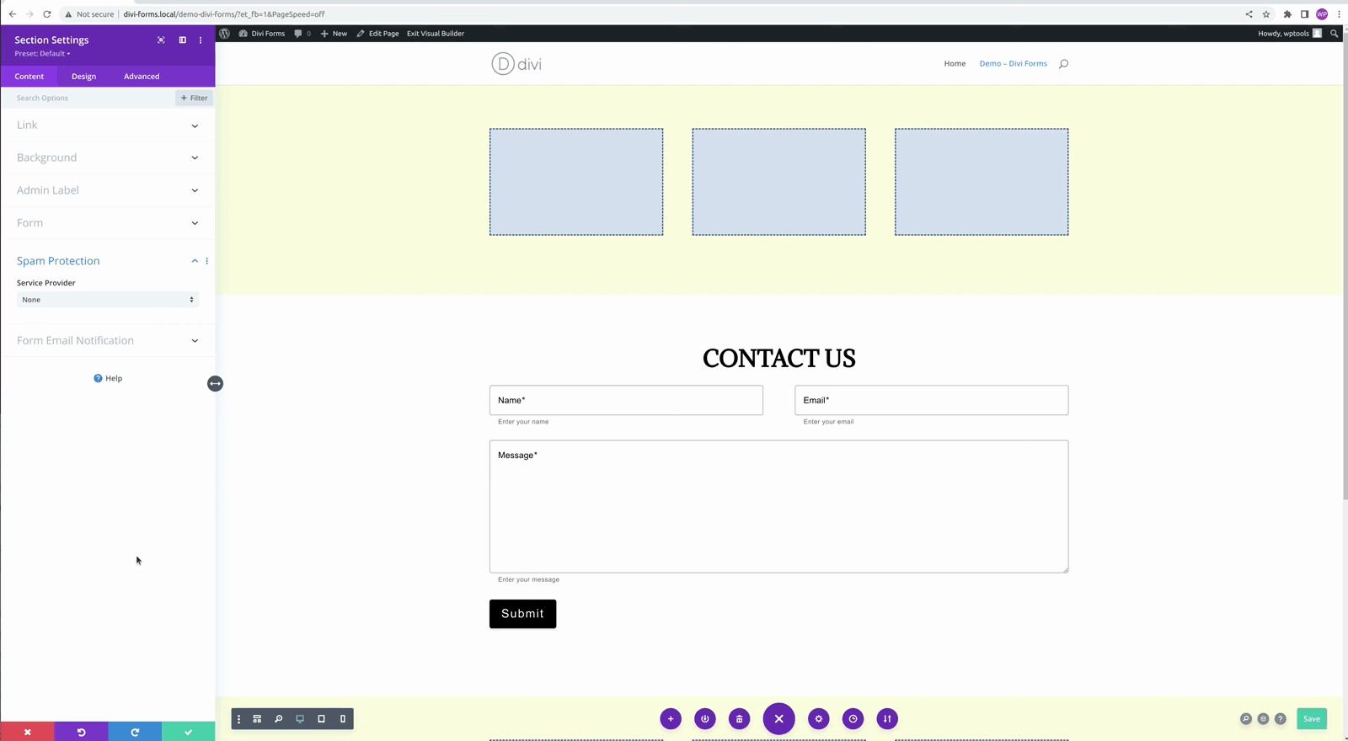Select tablet view icon

pos(321,719)
